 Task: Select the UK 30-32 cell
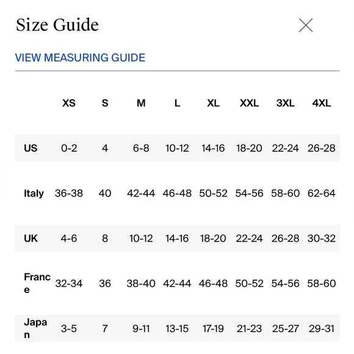(x=321, y=239)
